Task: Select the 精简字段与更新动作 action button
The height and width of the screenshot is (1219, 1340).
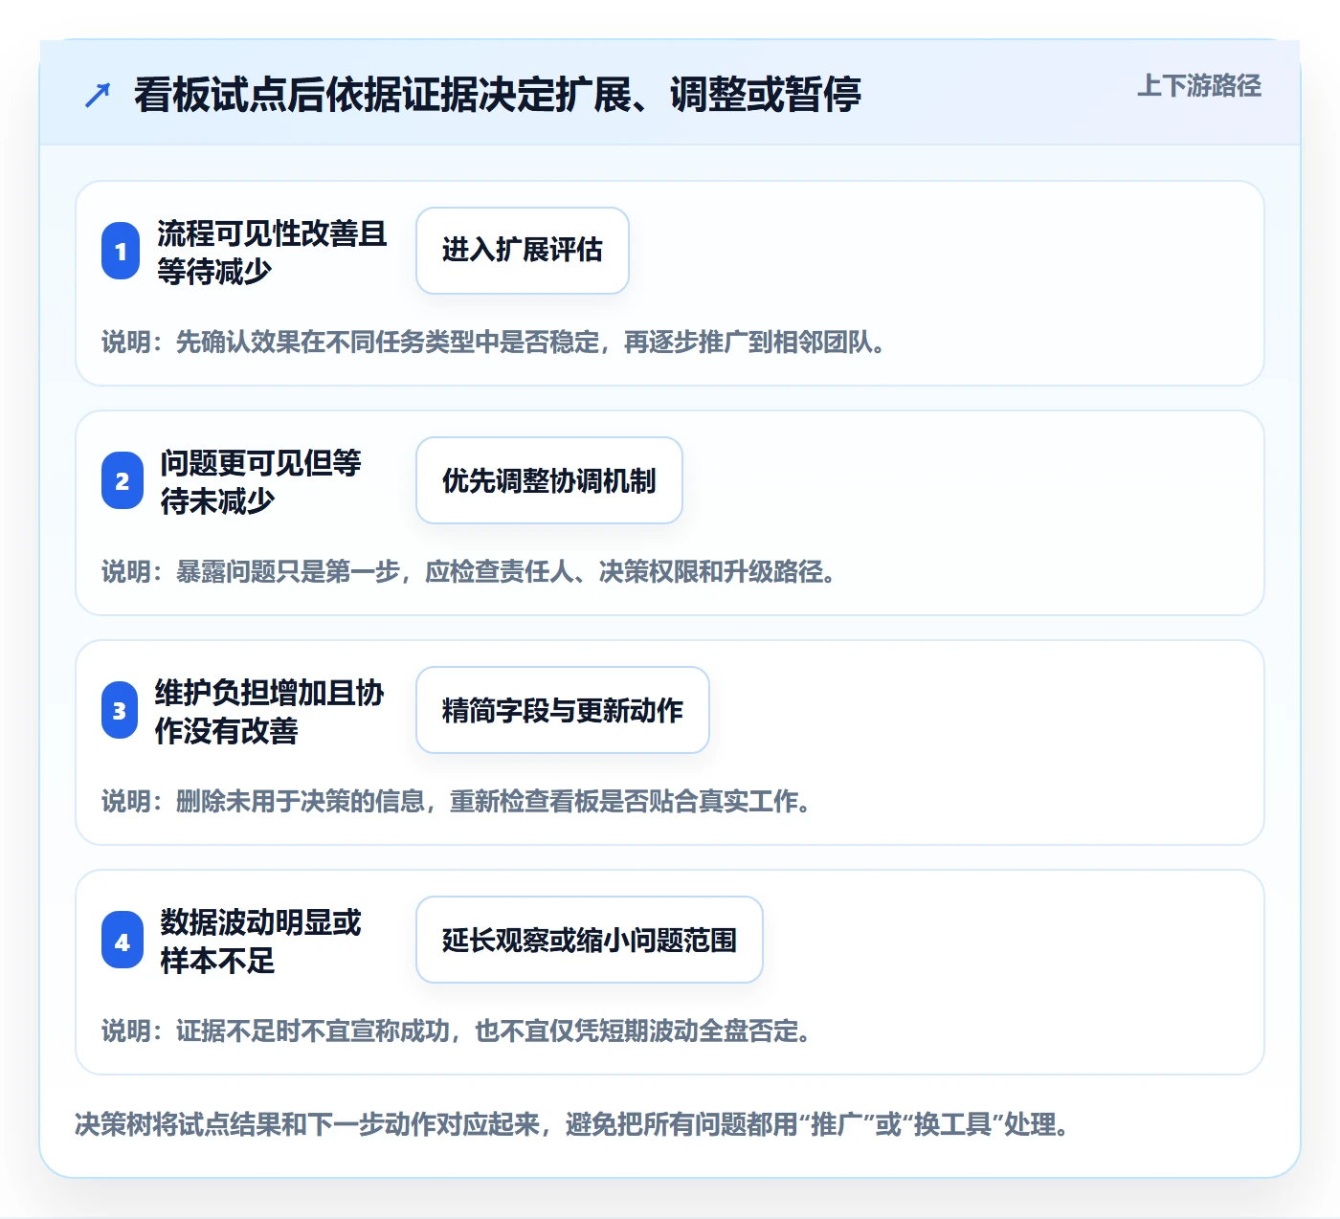Action: point(563,710)
